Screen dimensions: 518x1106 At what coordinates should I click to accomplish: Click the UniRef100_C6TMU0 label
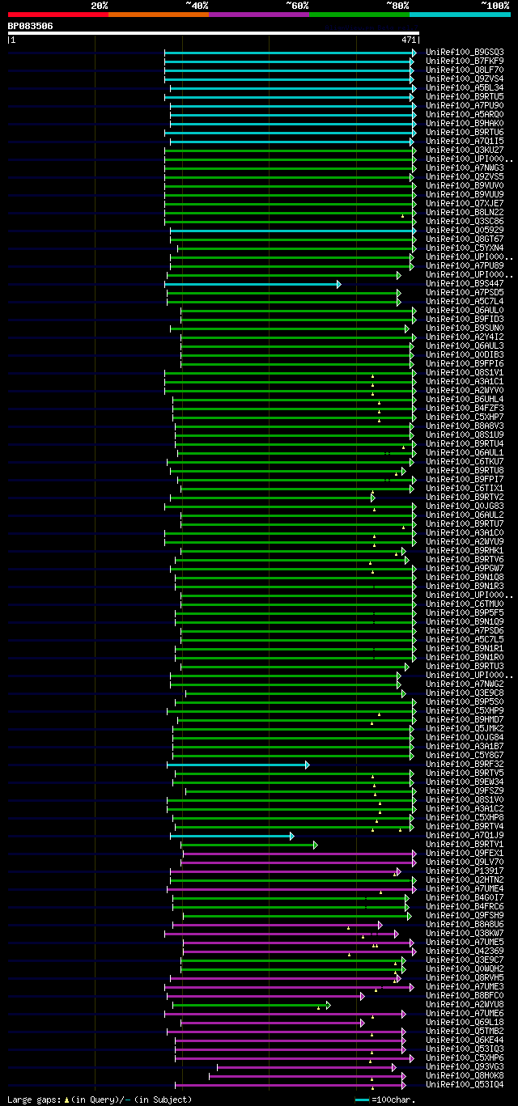465,604
